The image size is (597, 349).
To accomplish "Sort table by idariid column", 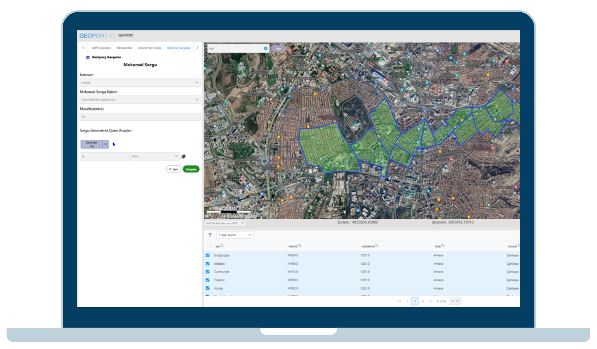I will [299, 246].
